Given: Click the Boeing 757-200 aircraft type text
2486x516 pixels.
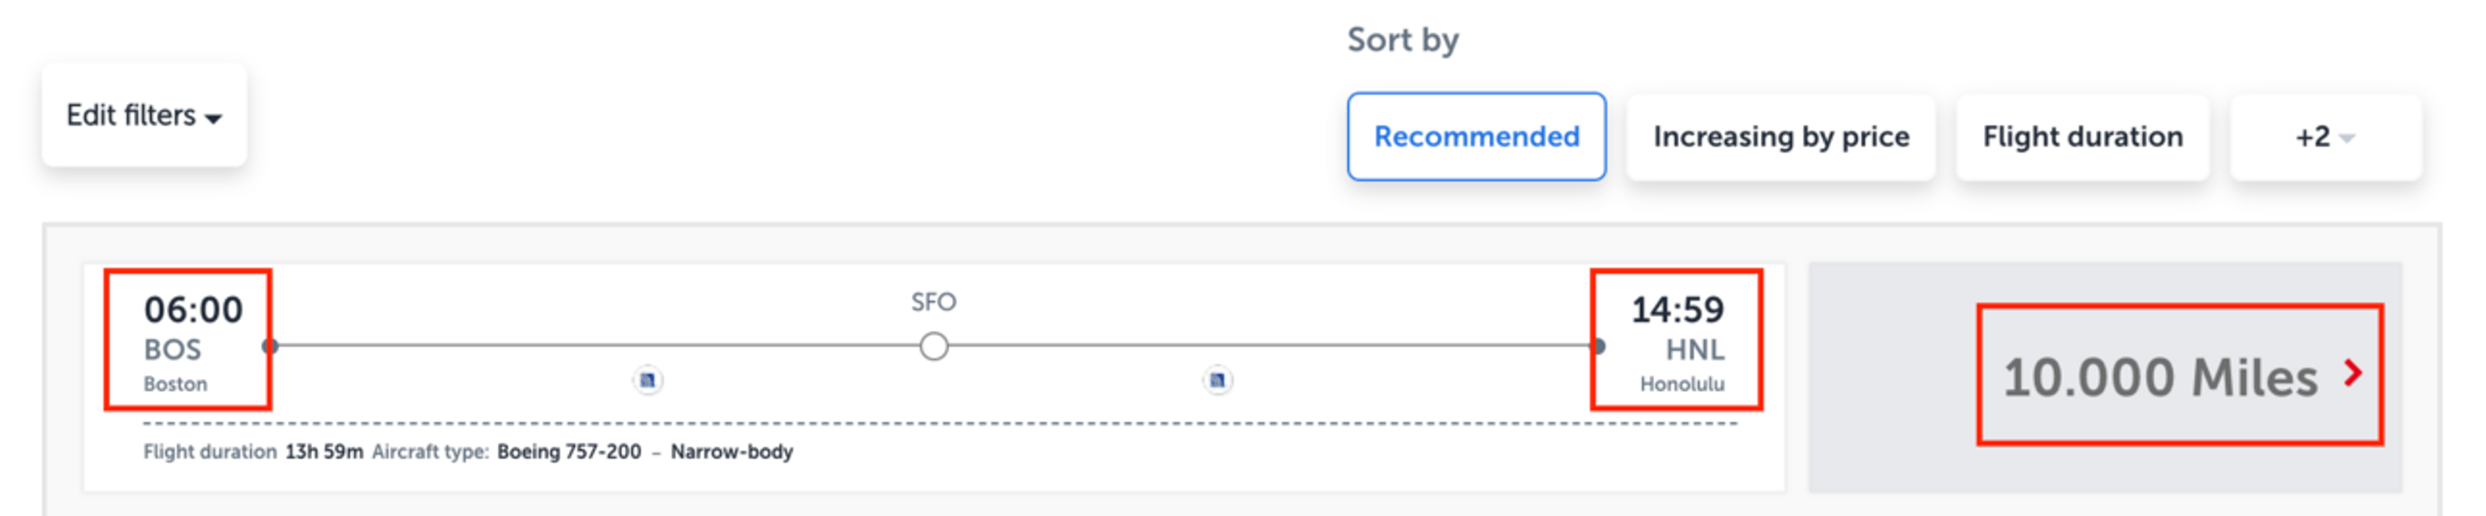Looking at the screenshot, I should tap(568, 451).
